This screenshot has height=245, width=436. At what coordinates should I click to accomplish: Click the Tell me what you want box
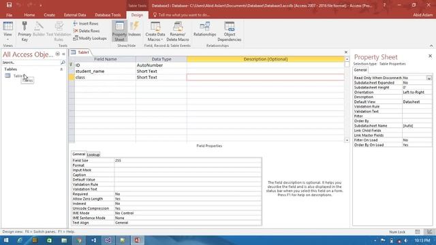181,15
